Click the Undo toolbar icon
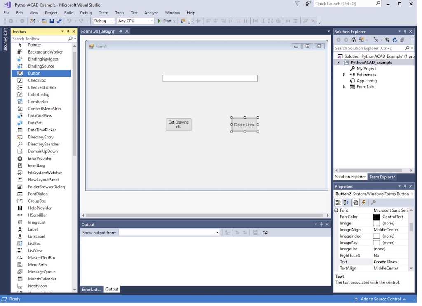The image size is (422, 306). tap(69, 21)
